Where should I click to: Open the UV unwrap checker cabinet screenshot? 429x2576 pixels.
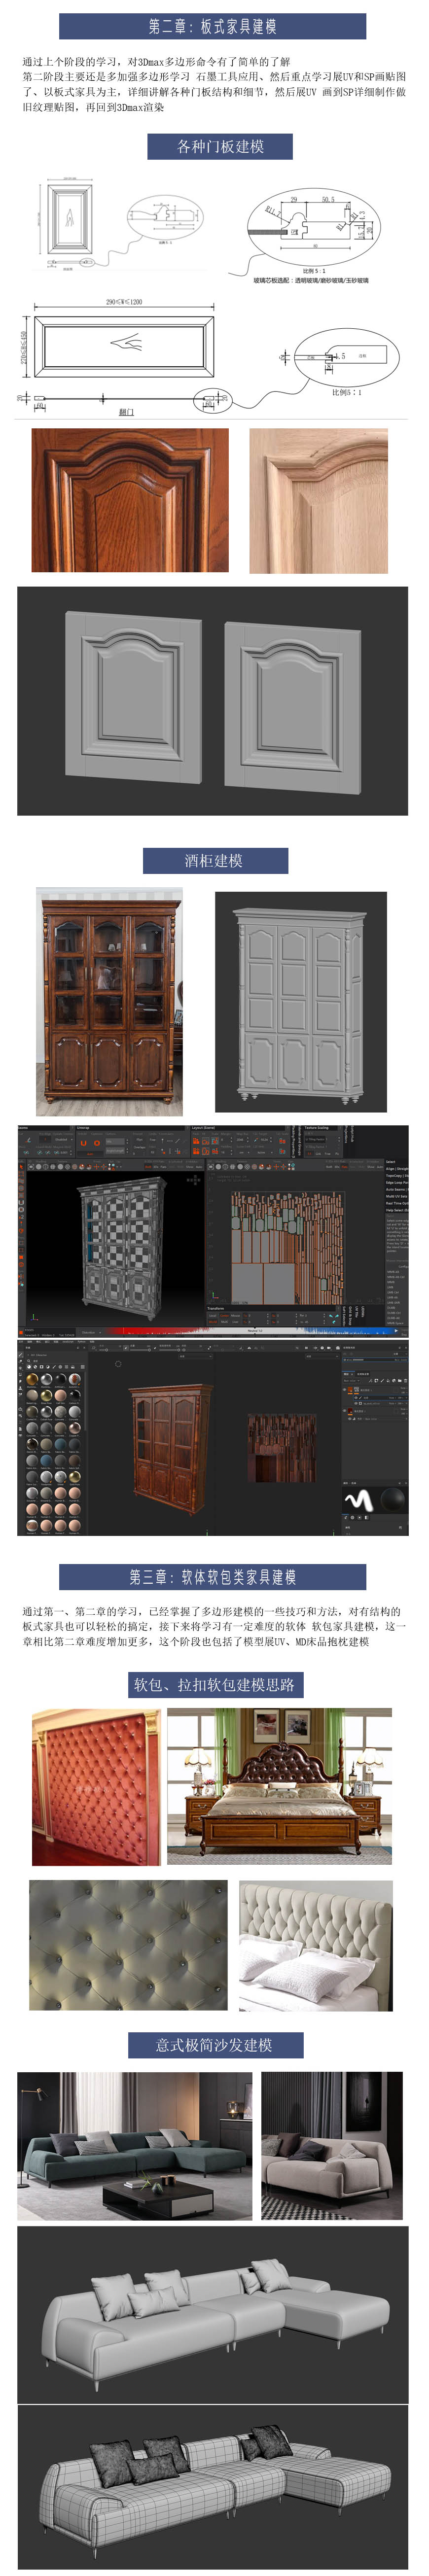point(212,1230)
